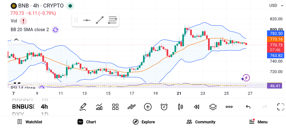Enter fullscreen mode icon
The width and height of the screenshot is (286, 128).
click(281, 107)
